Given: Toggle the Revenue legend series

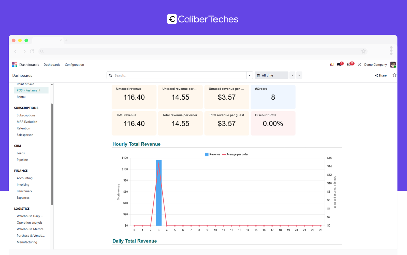Looking at the screenshot, I should tap(213, 154).
